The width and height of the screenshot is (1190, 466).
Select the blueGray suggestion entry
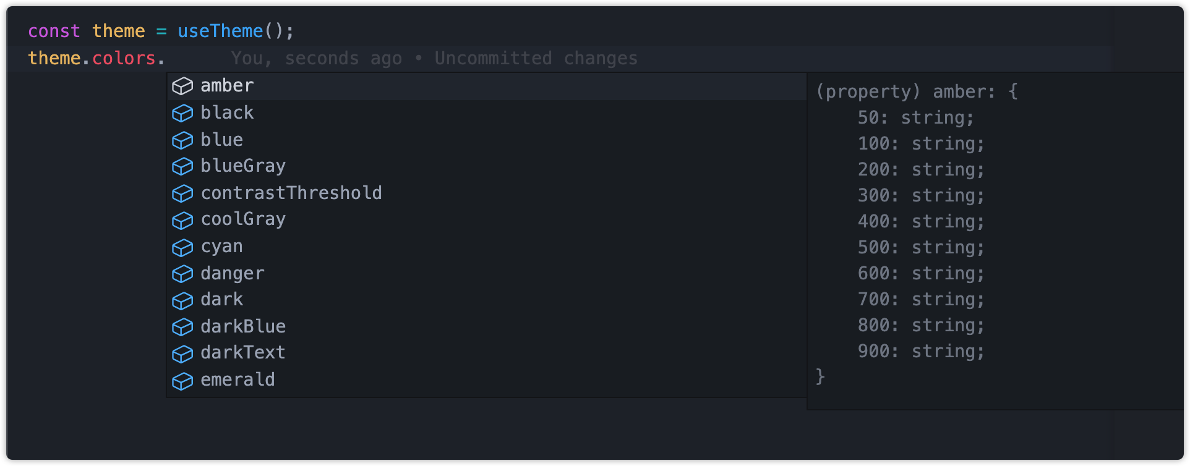243,166
